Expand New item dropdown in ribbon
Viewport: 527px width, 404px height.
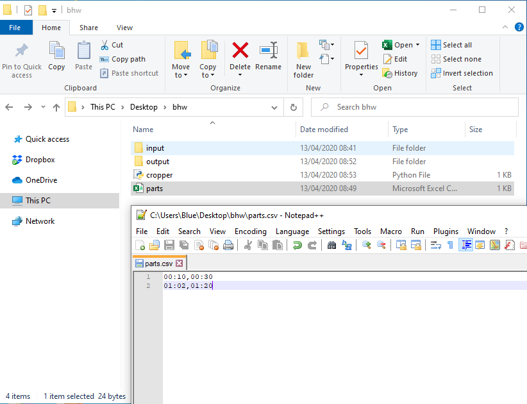tap(327, 44)
